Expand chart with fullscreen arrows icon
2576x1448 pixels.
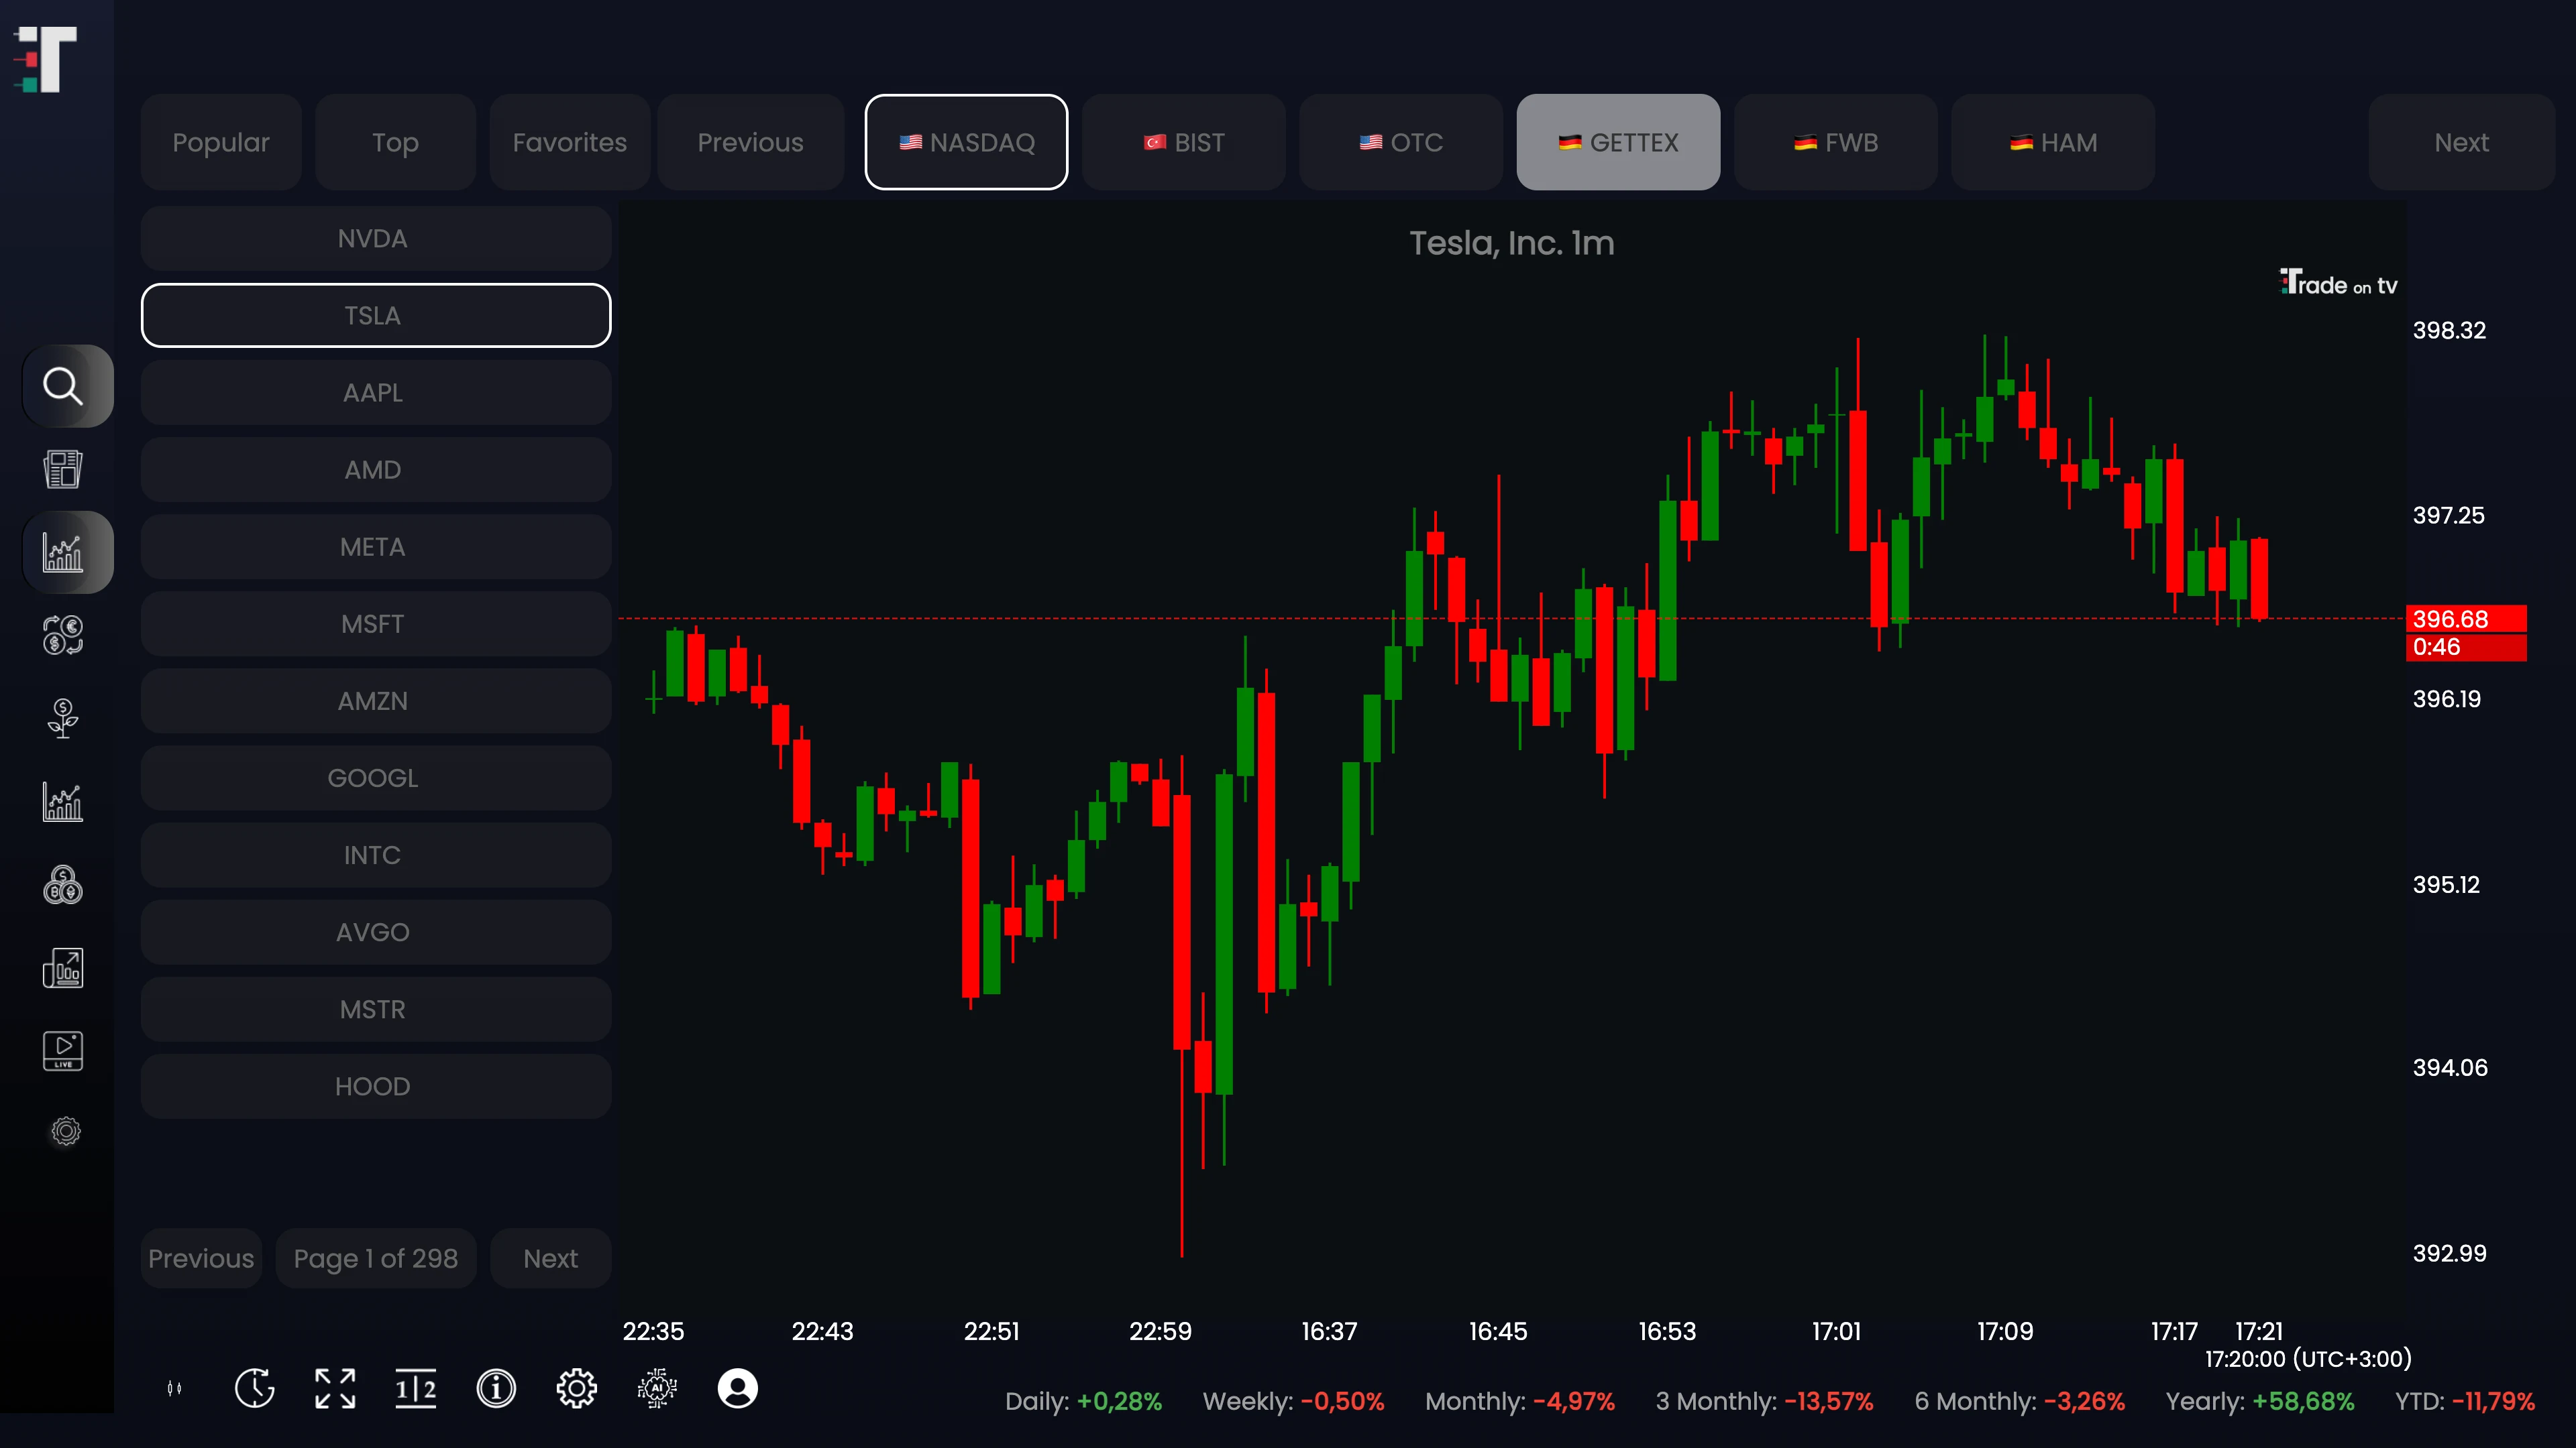[335, 1388]
